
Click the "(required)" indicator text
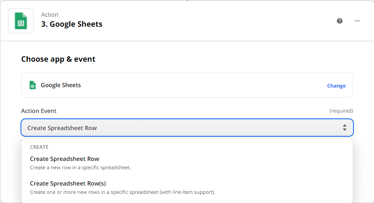point(341,111)
